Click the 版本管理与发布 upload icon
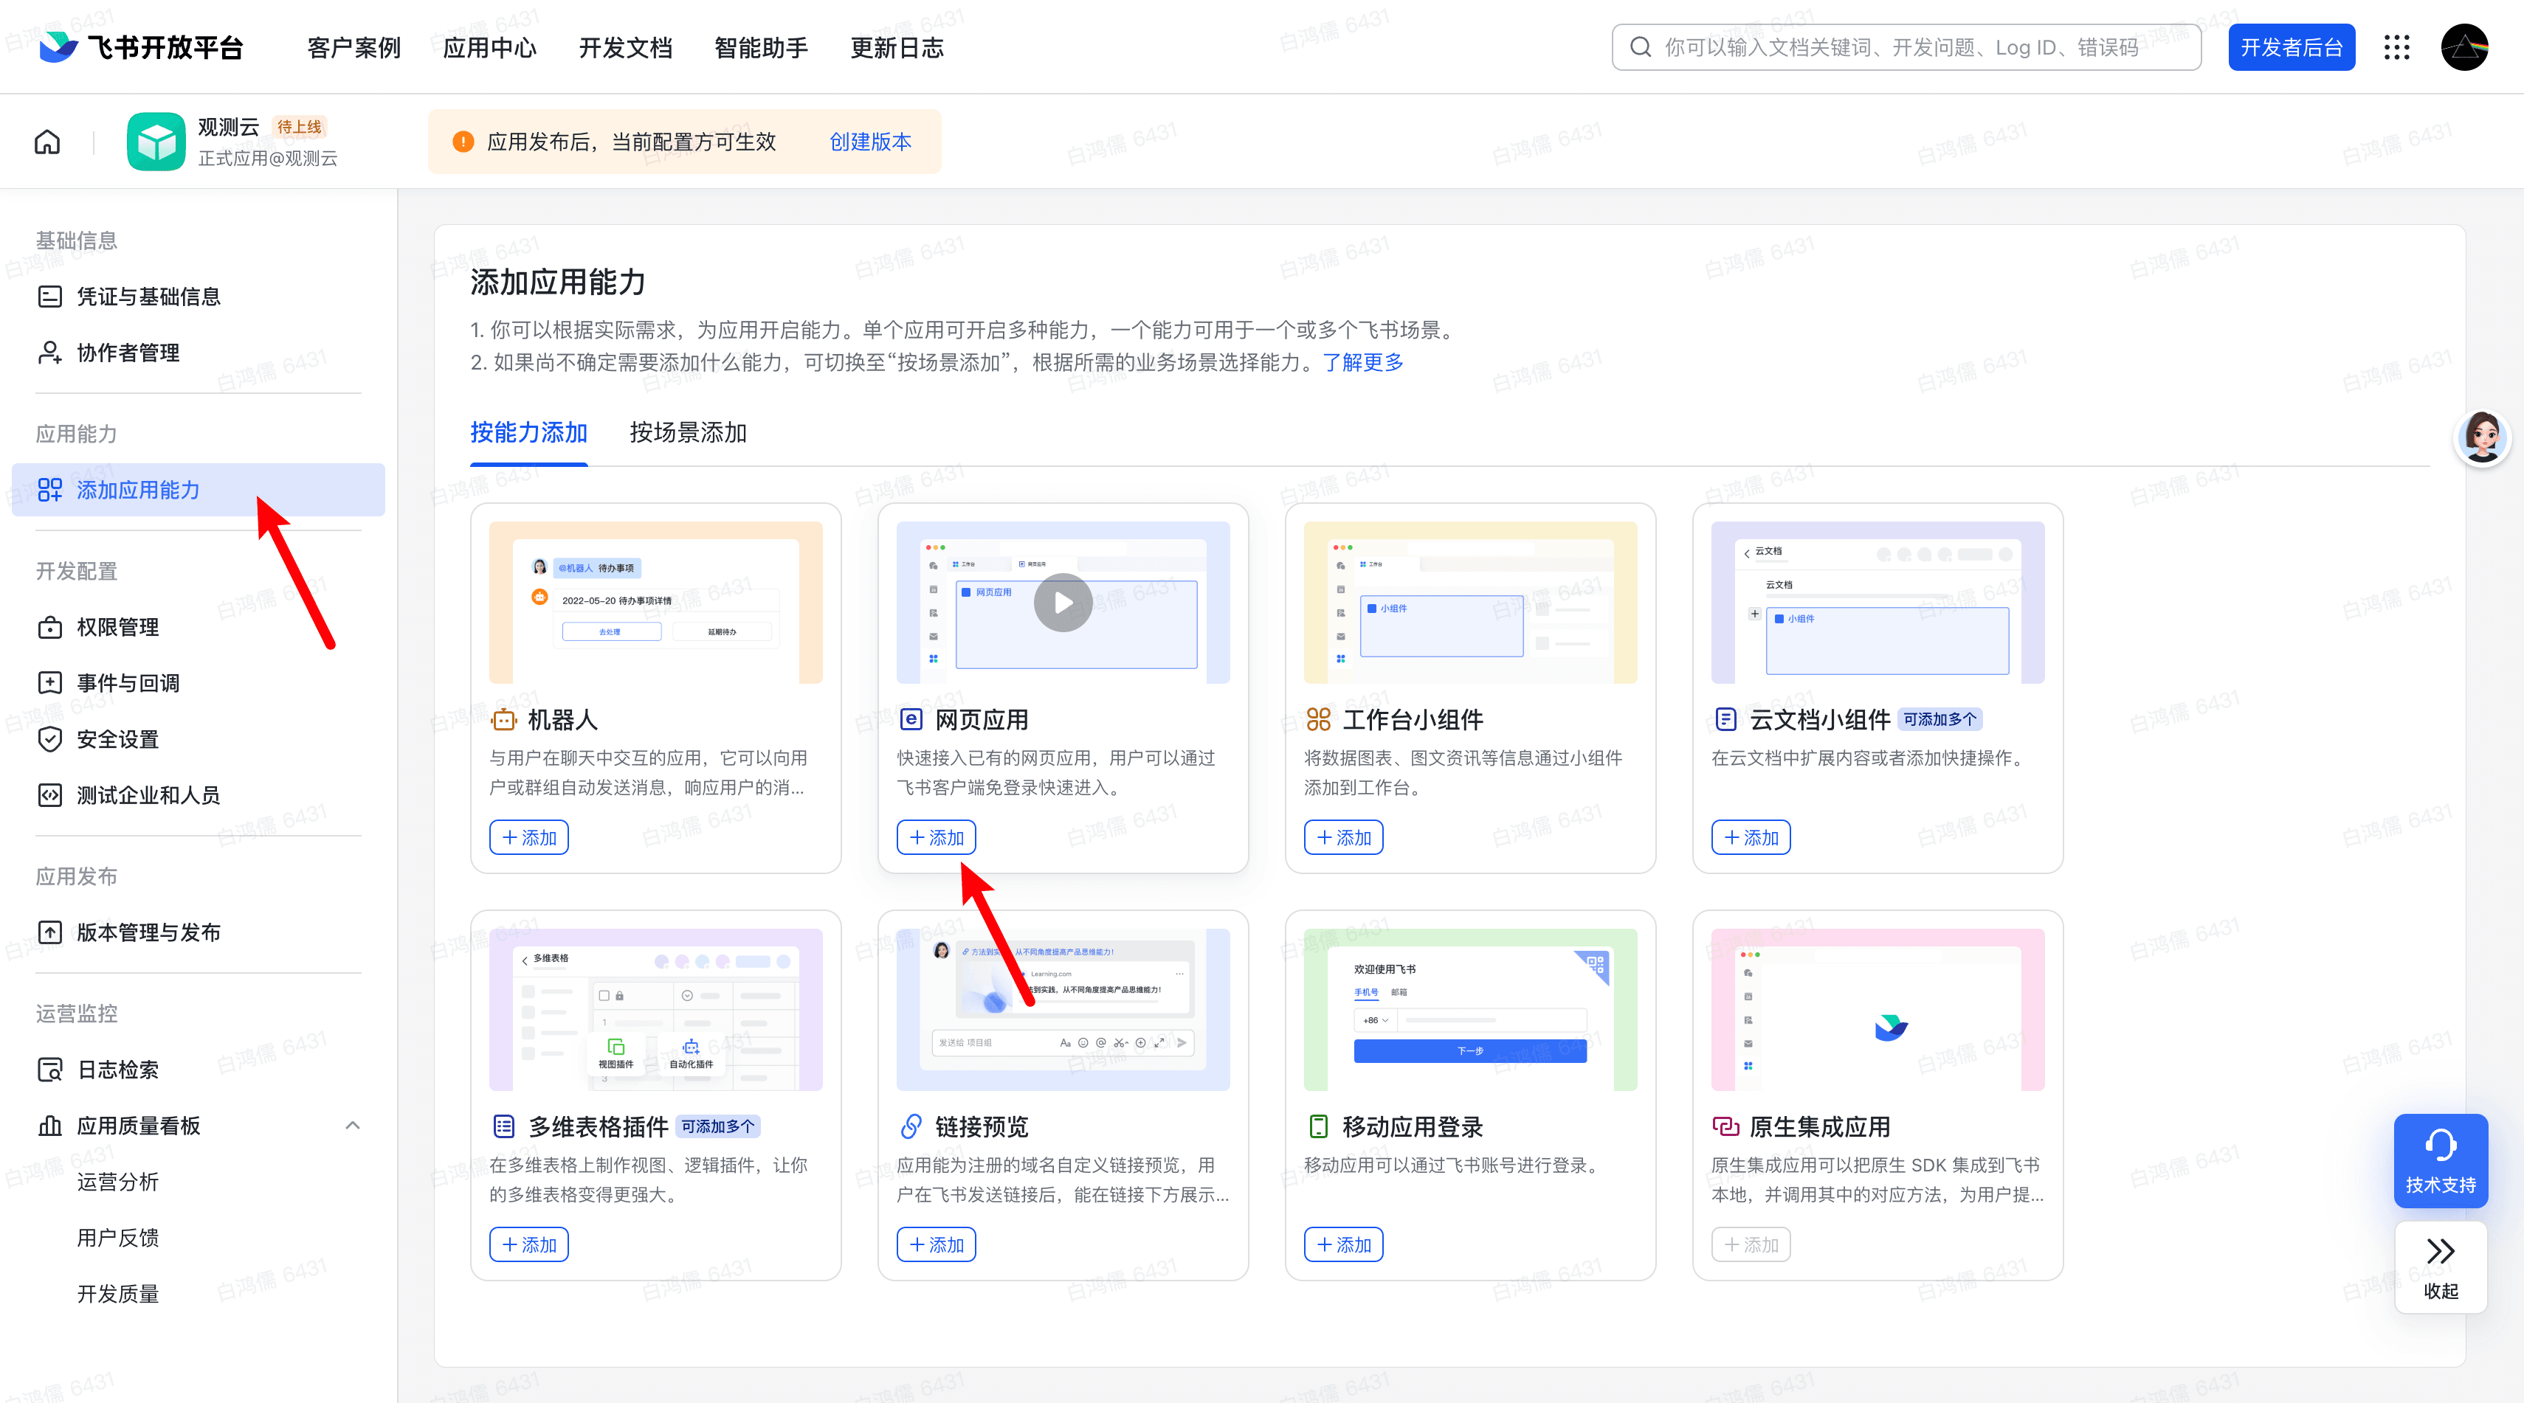The image size is (2524, 1403). point(50,932)
